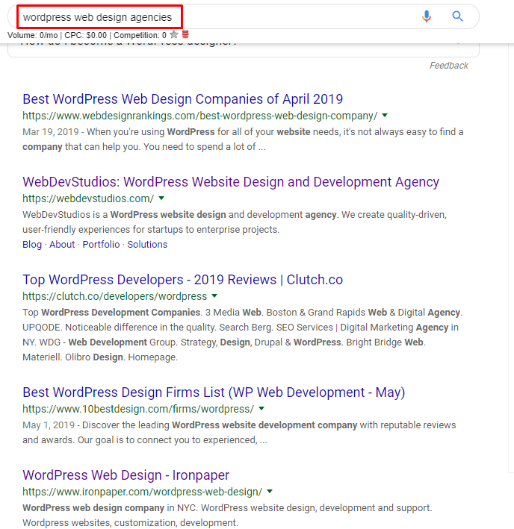Open the Portfolio sitelink under WebDevStudios

102,244
